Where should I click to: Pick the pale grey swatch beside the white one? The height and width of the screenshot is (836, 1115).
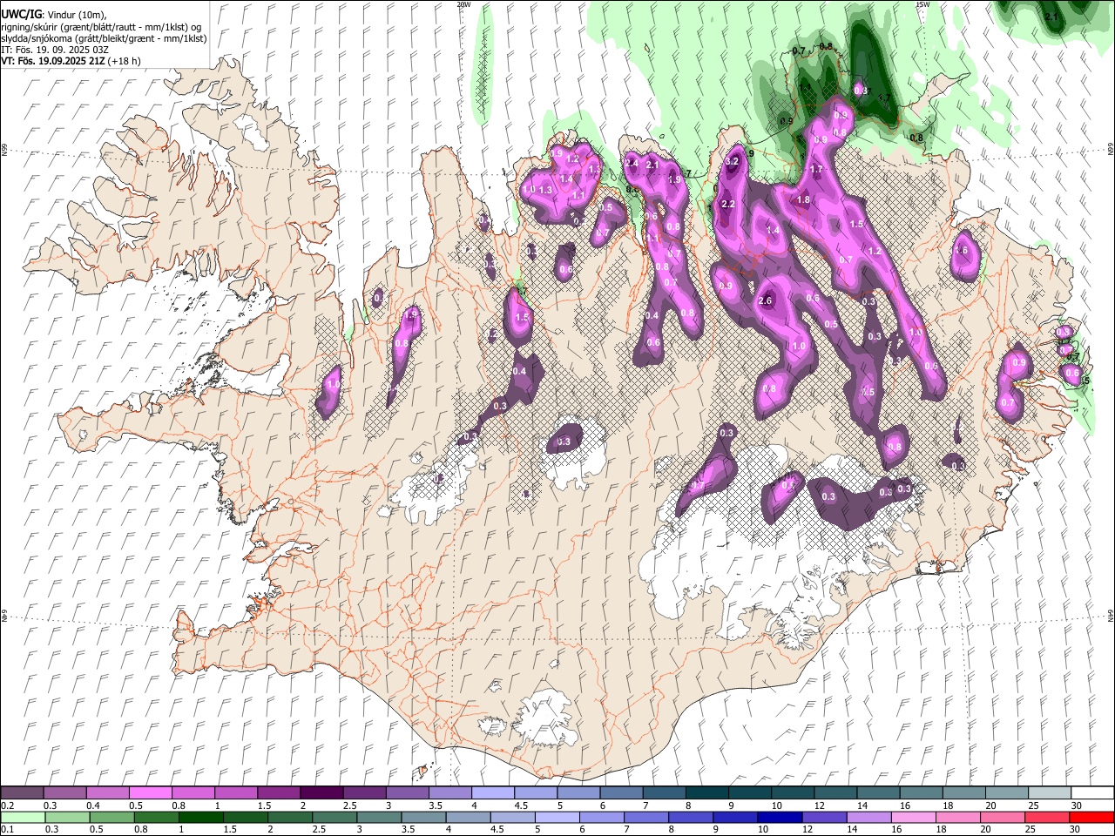pos(1049,792)
